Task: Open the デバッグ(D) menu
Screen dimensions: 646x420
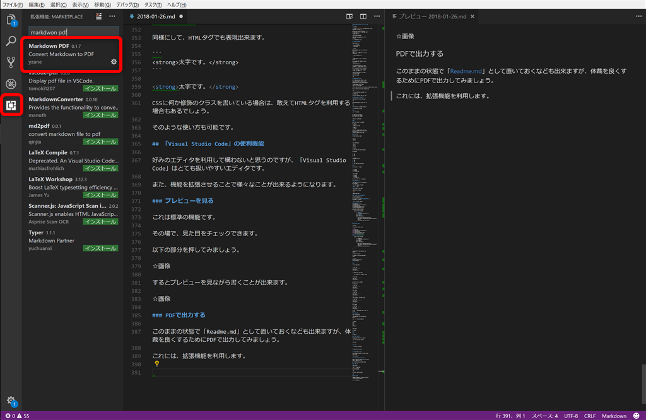Action: [127, 4]
